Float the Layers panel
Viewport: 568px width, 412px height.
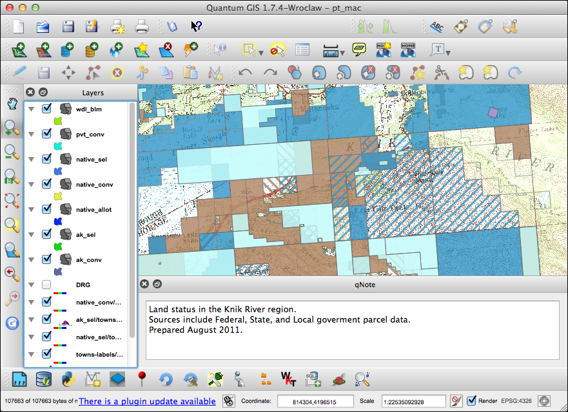click(43, 92)
